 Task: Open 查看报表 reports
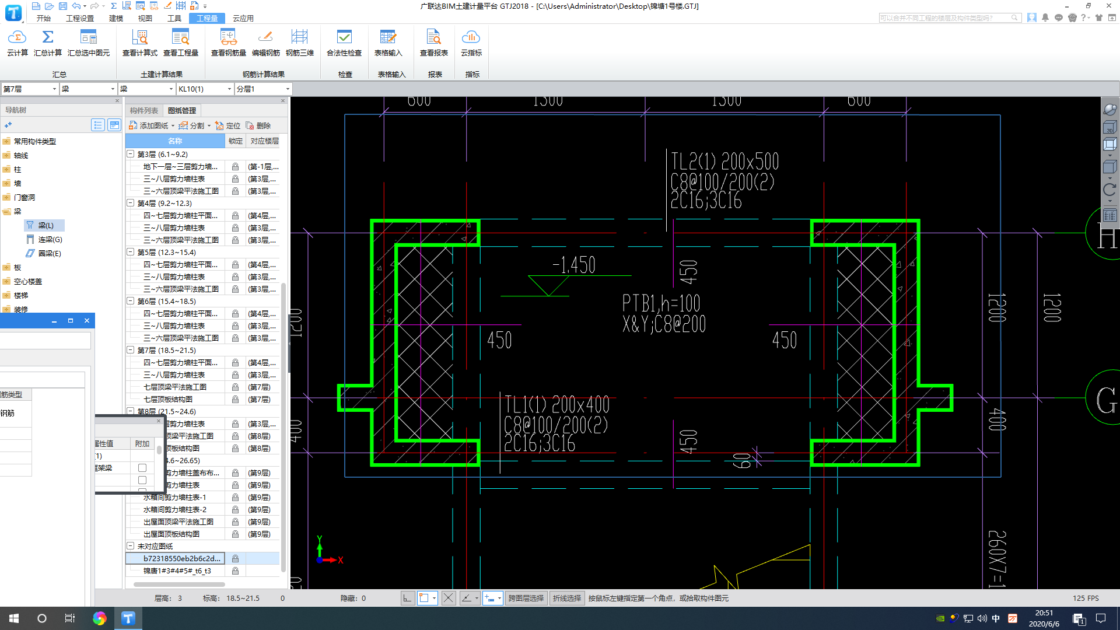point(434,44)
